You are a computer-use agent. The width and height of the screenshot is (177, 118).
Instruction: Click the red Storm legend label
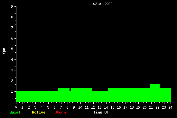60,112
